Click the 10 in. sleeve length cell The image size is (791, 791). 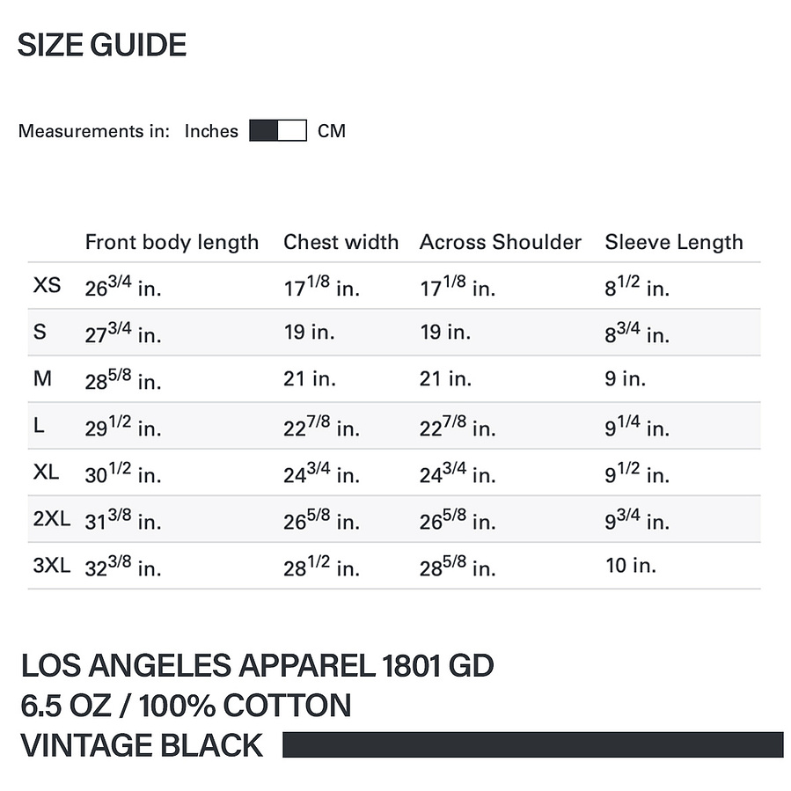(x=631, y=566)
